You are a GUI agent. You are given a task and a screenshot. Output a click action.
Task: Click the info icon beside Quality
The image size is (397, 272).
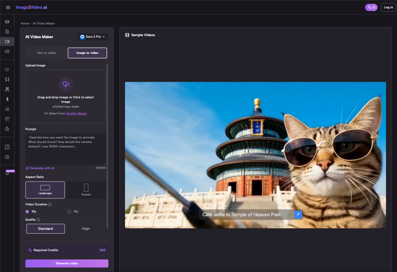[x=38, y=220]
